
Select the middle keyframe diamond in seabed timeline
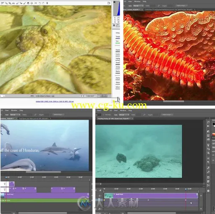[148, 200]
